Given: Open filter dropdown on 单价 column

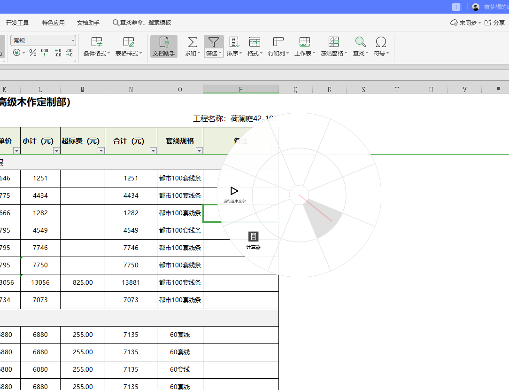Looking at the screenshot, I should (x=16, y=151).
